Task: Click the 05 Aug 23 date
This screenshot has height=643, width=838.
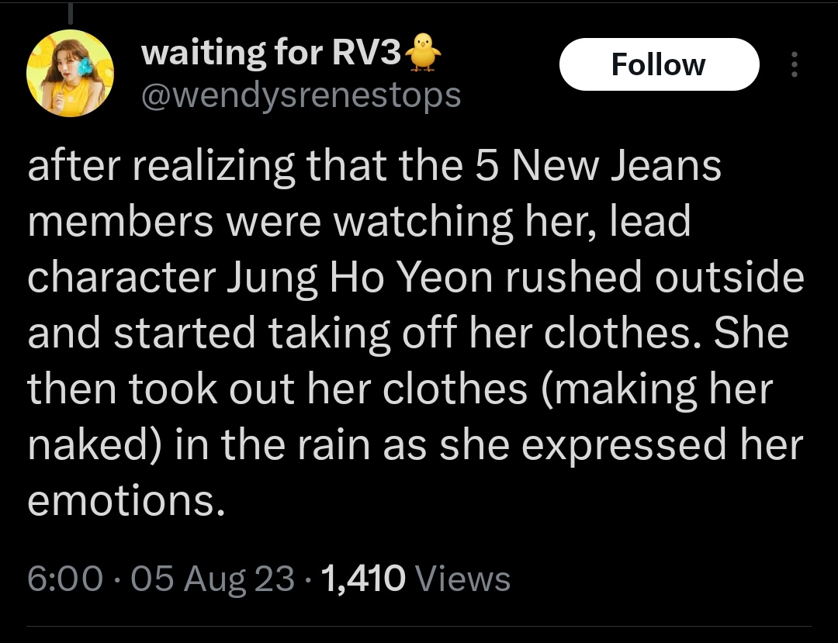Action: tap(213, 579)
